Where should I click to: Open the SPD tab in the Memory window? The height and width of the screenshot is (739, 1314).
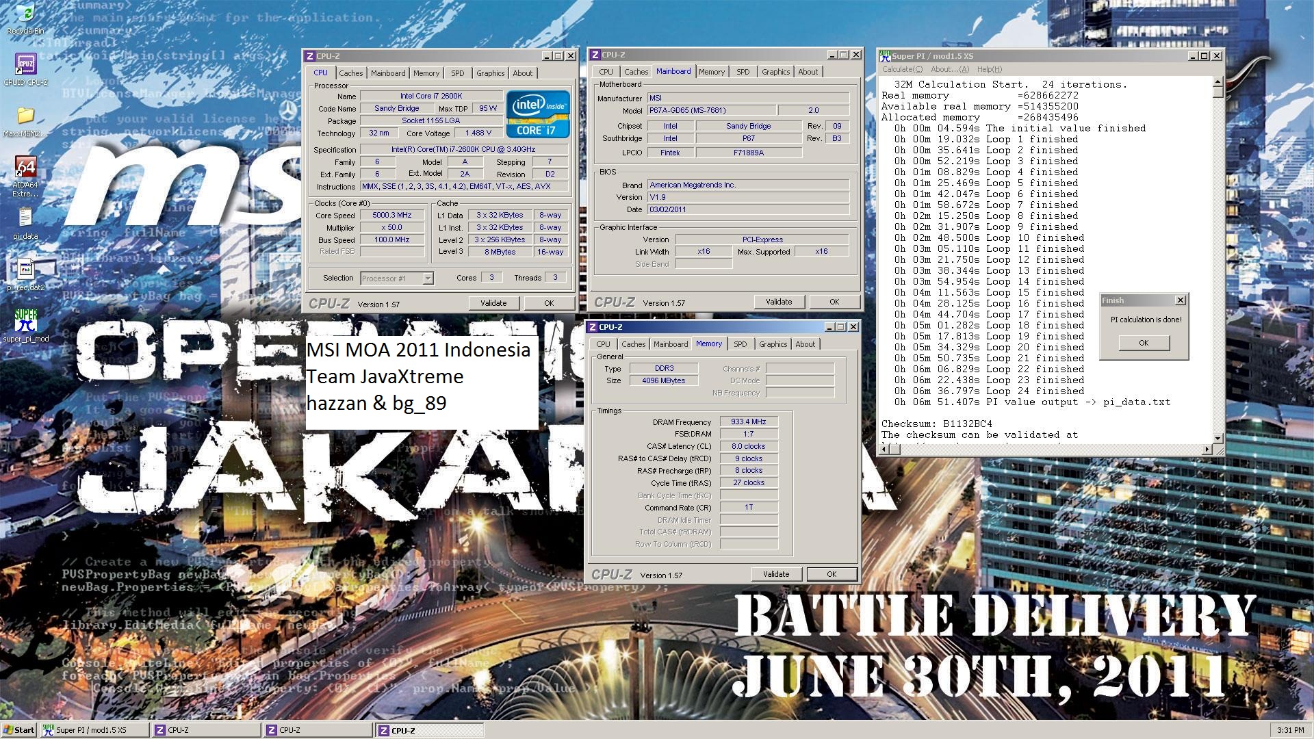click(740, 344)
